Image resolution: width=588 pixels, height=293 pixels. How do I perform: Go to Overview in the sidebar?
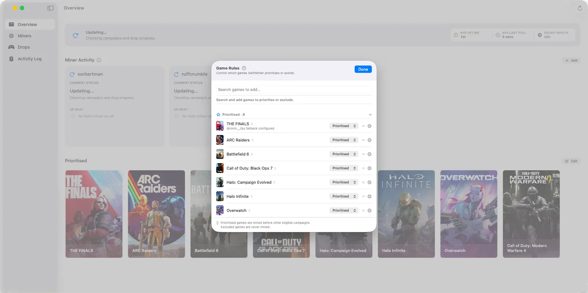(x=30, y=24)
